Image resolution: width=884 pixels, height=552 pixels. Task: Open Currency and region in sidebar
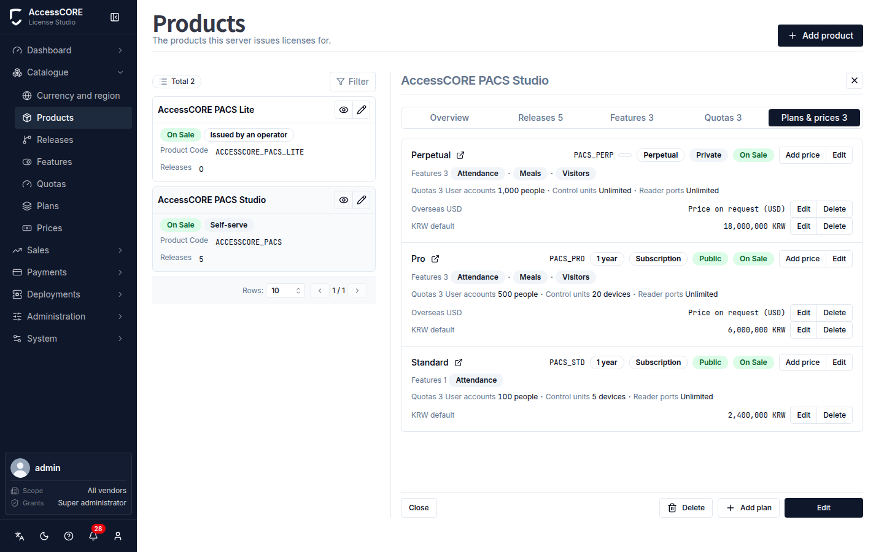point(73,96)
